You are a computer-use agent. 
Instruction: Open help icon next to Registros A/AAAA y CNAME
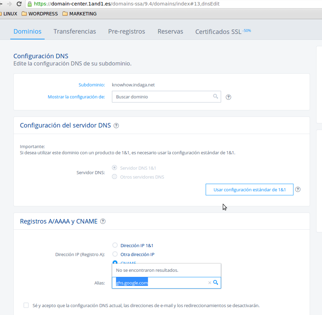103,221
